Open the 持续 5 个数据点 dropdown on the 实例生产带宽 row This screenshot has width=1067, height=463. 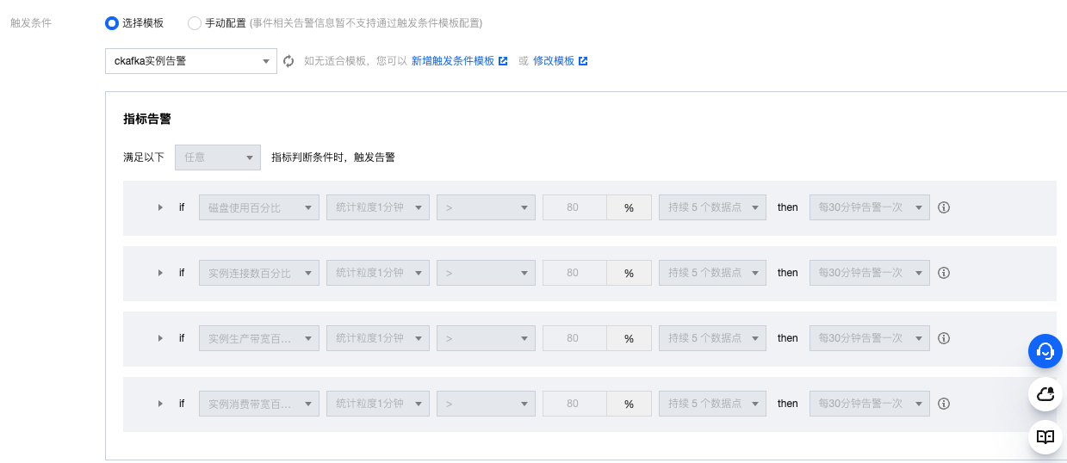(712, 338)
